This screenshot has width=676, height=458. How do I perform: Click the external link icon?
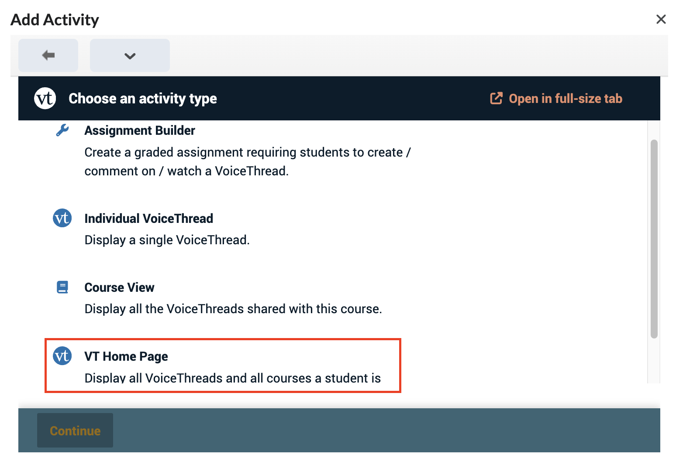pos(496,98)
